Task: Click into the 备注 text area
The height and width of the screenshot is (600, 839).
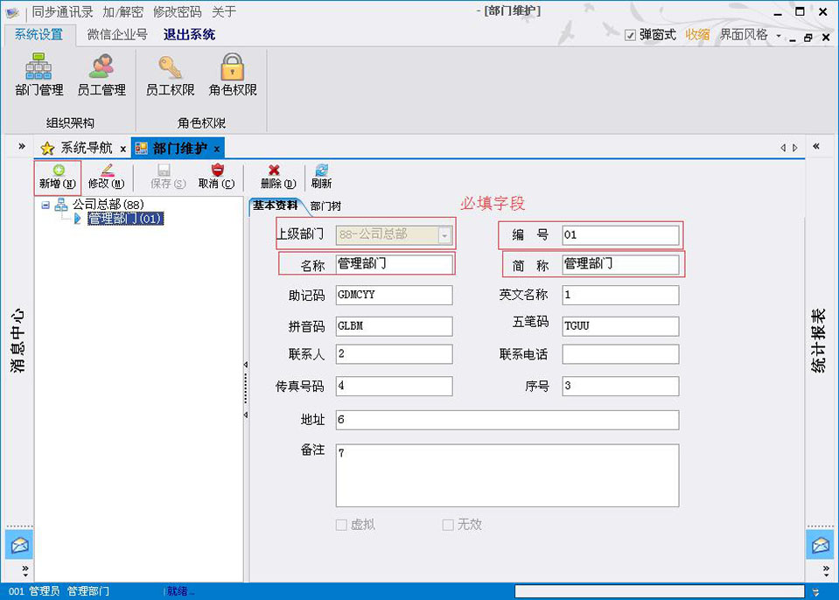Action: click(507, 475)
